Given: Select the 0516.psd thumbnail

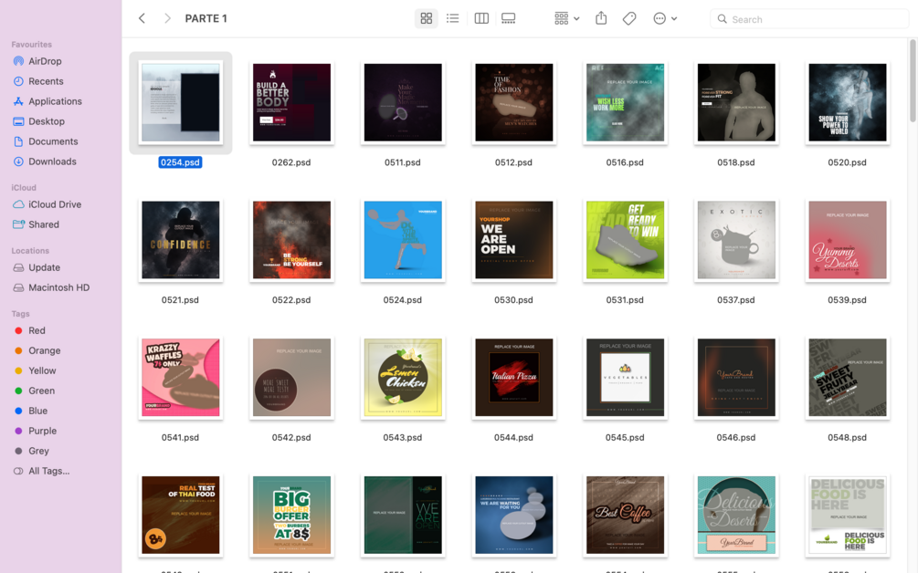Looking at the screenshot, I should (626, 102).
